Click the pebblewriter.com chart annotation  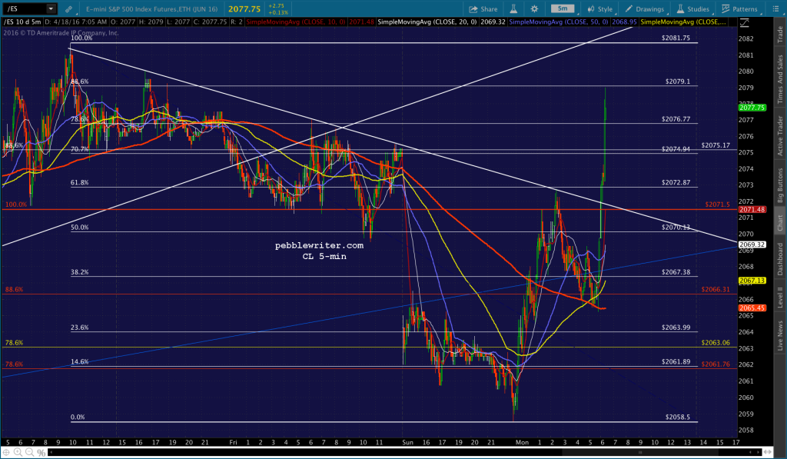pos(319,245)
